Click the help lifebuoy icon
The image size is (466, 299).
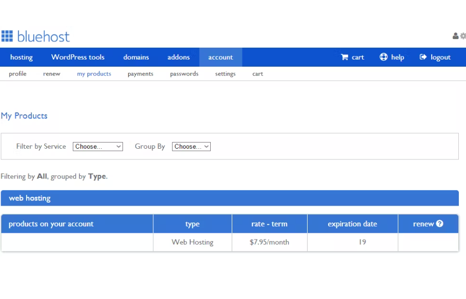pos(383,57)
